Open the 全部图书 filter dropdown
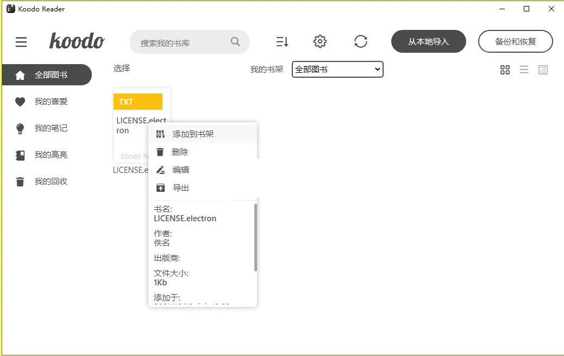 337,69
